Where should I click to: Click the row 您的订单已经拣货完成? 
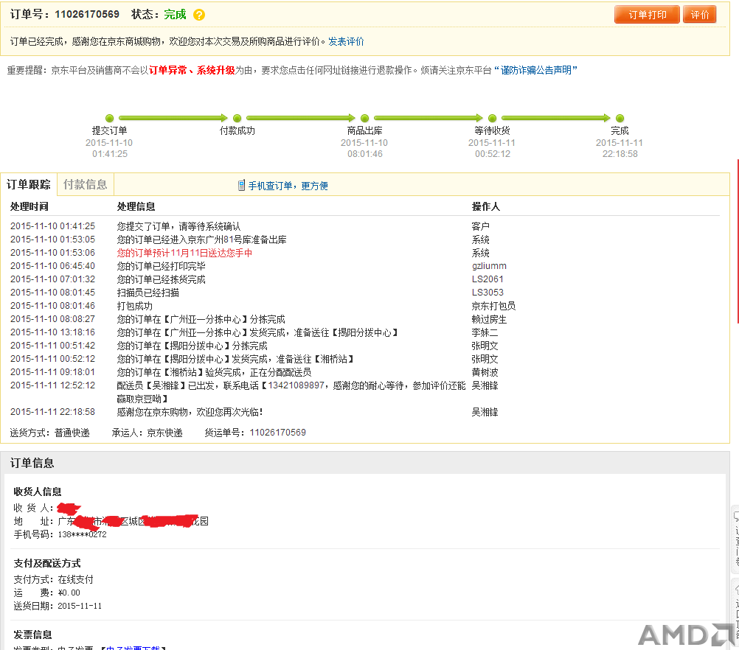click(162, 279)
